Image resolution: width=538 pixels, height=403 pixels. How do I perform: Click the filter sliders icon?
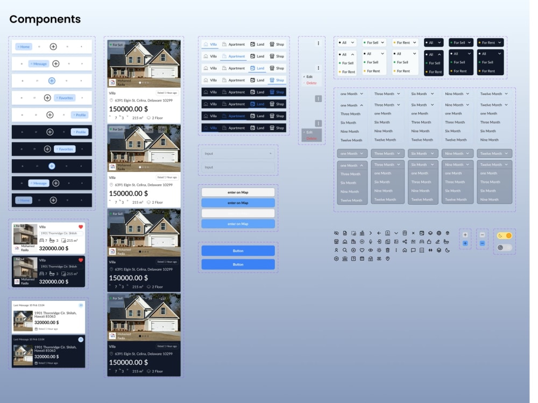pyautogui.click(x=413, y=242)
